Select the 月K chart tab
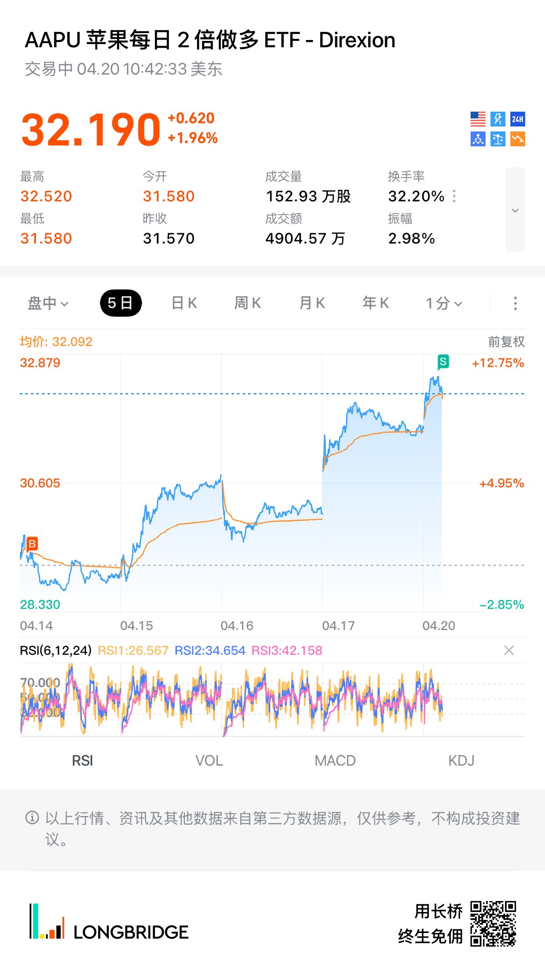The width and height of the screenshot is (545, 977). point(312,303)
